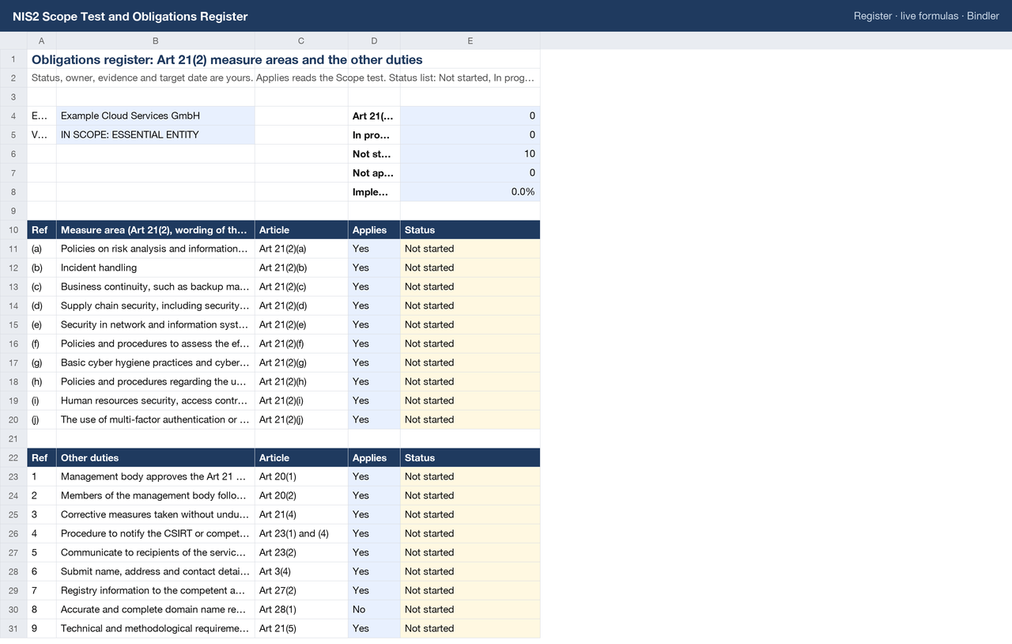Viewport: 1012px width, 644px height.
Task: Click cell 'Business continuity, such as backup ma…'
Action: point(155,287)
